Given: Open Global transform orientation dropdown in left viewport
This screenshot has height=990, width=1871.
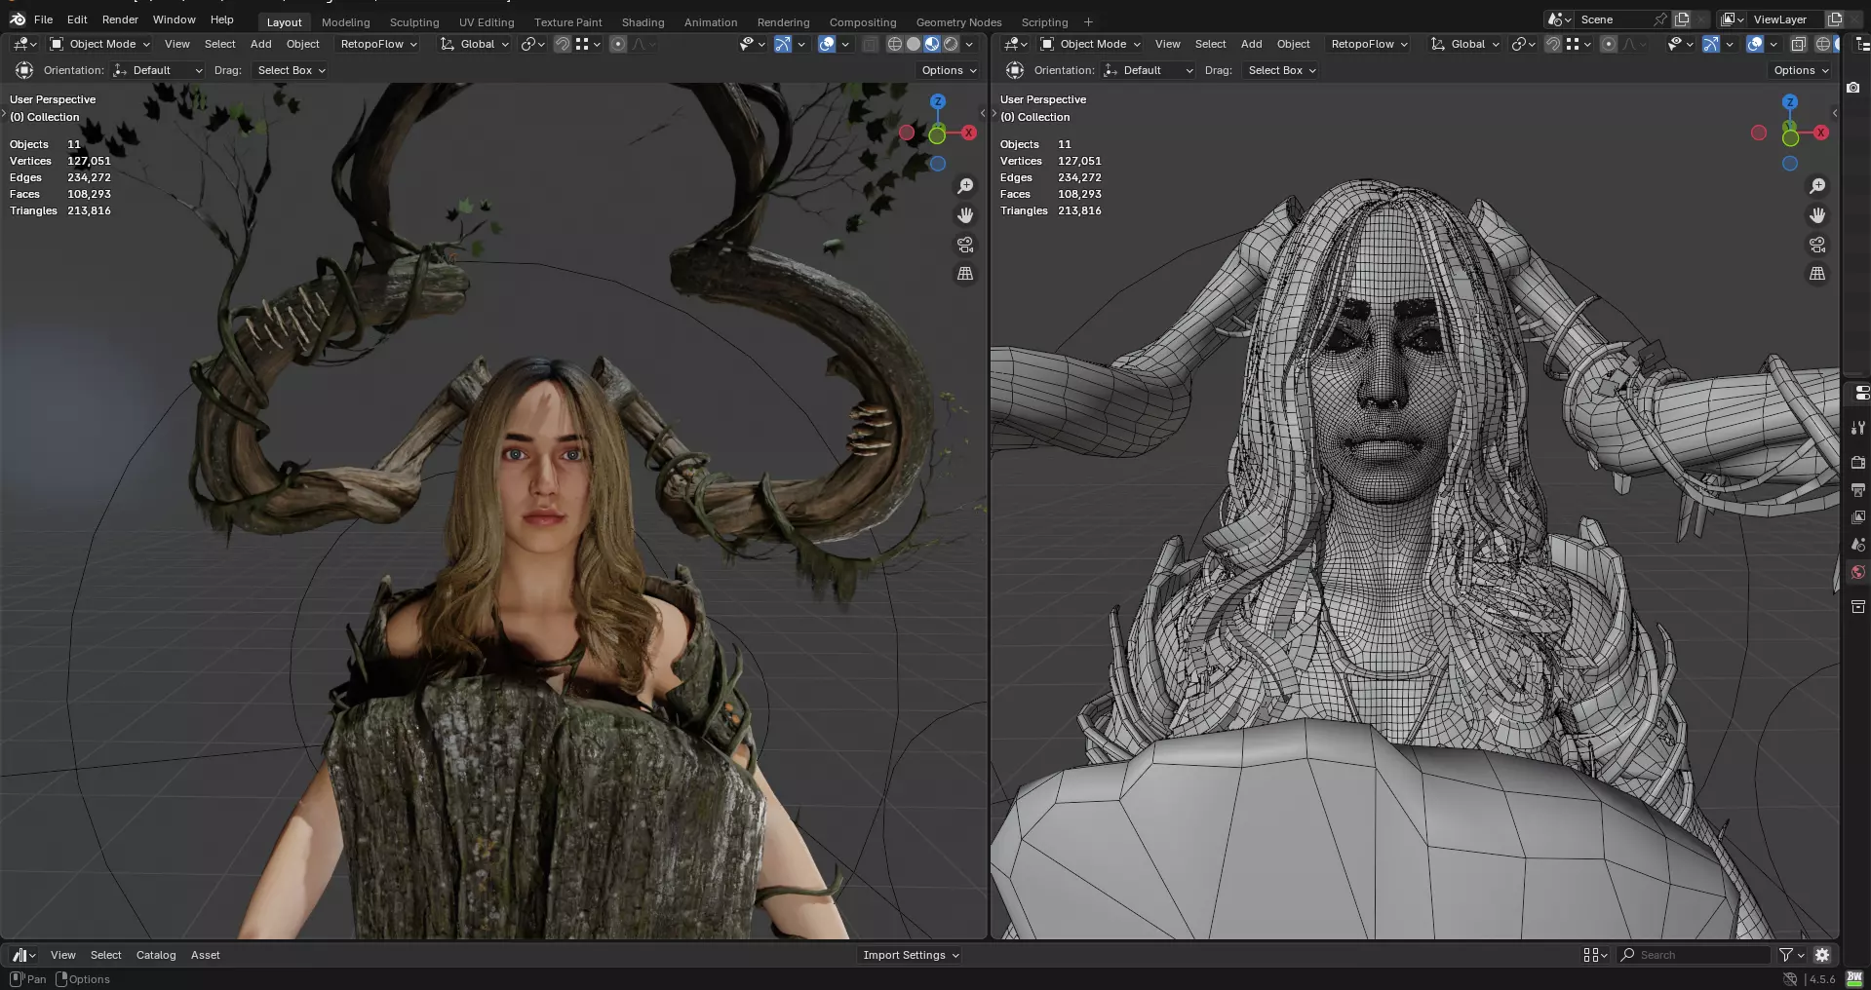Looking at the screenshot, I should (x=475, y=44).
